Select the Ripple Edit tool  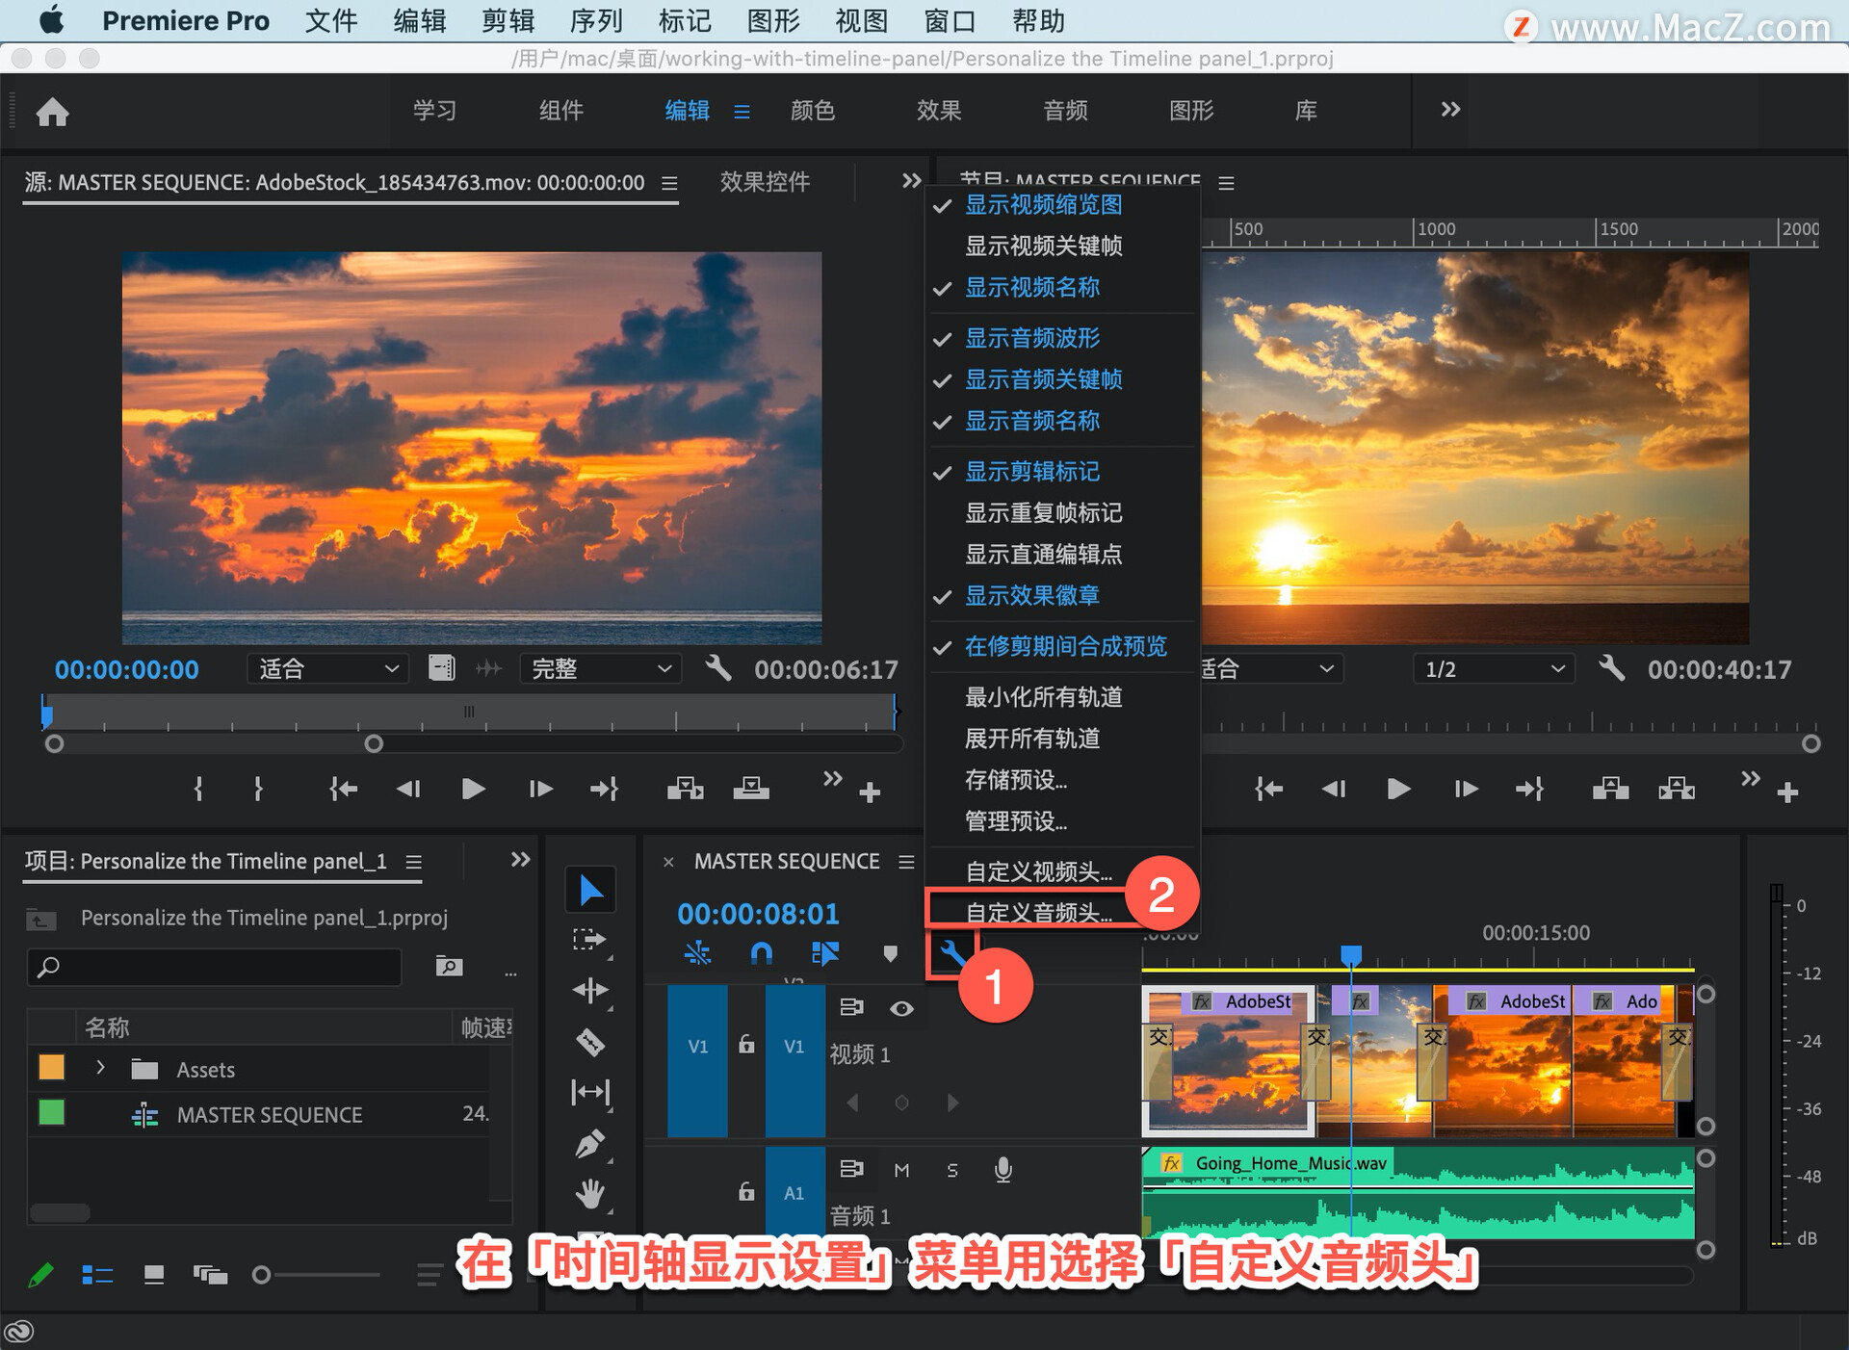(590, 991)
